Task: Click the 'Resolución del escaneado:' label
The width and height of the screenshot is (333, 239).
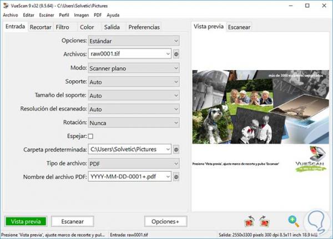Action: 53,108
